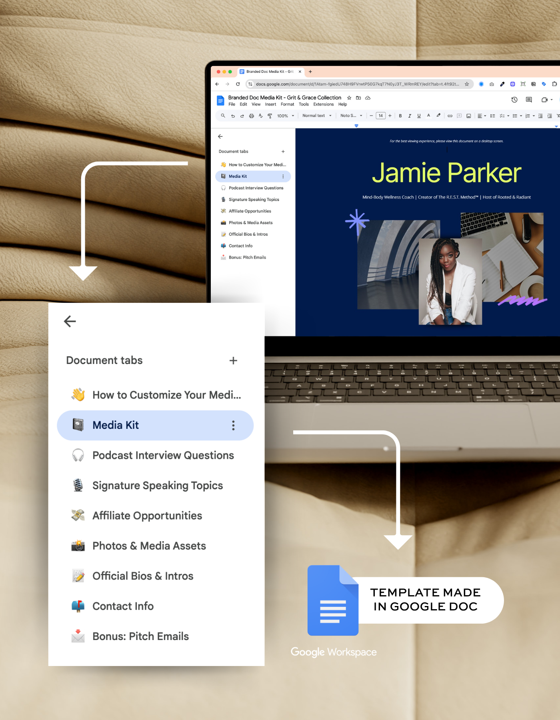Click the Insert image toolbar icon
The width and height of the screenshot is (560, 720).
click(x=468, y=116)
